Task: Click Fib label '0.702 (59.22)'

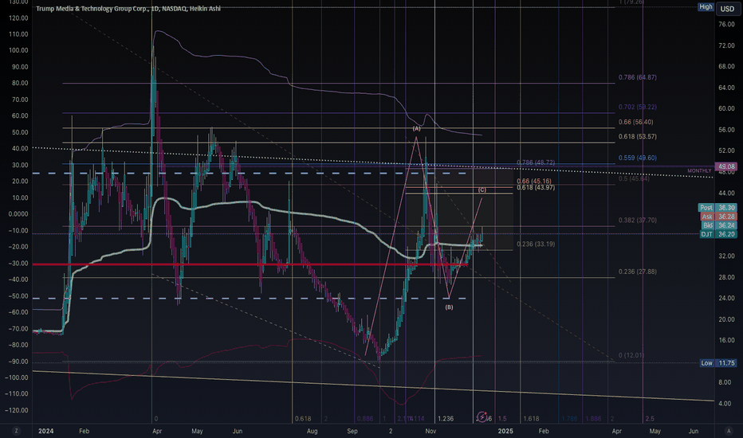Action: pyautogui.click(x=637, y=107)
